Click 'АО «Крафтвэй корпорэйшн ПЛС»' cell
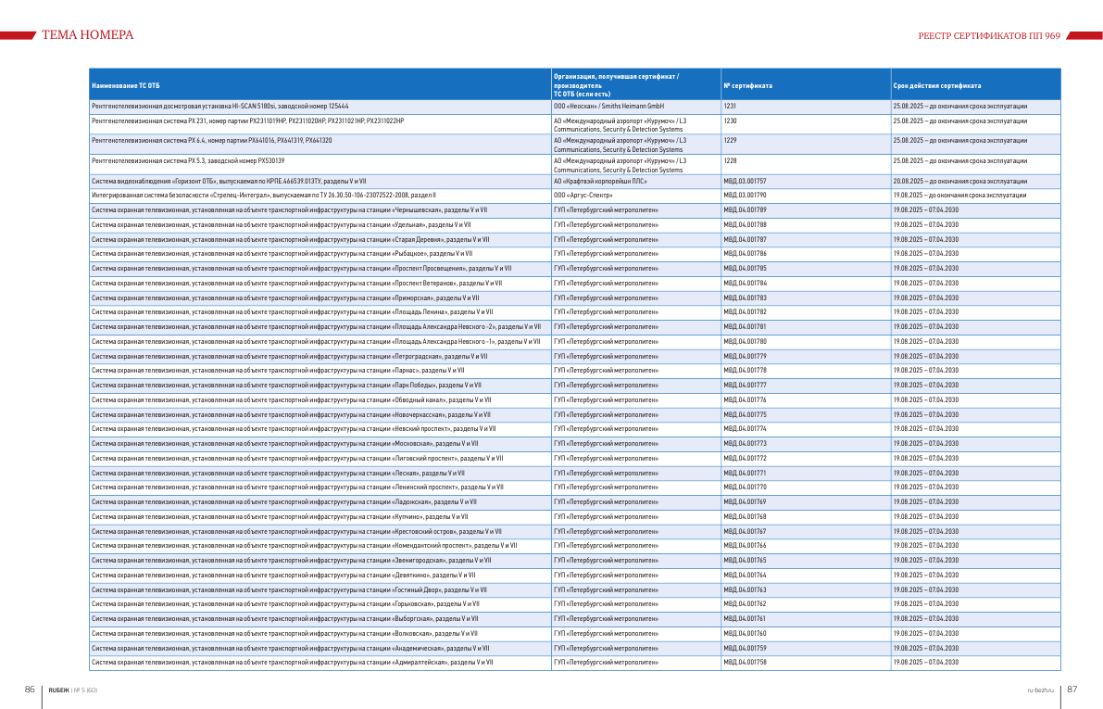This screenshot has height=709, width=1103. pos(600,181)
